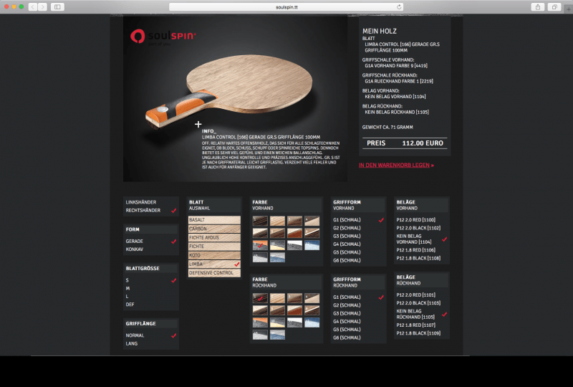The image size is (573, 387).
Task: Pick the Defensive Control blade
Action: tap(214, 273)
